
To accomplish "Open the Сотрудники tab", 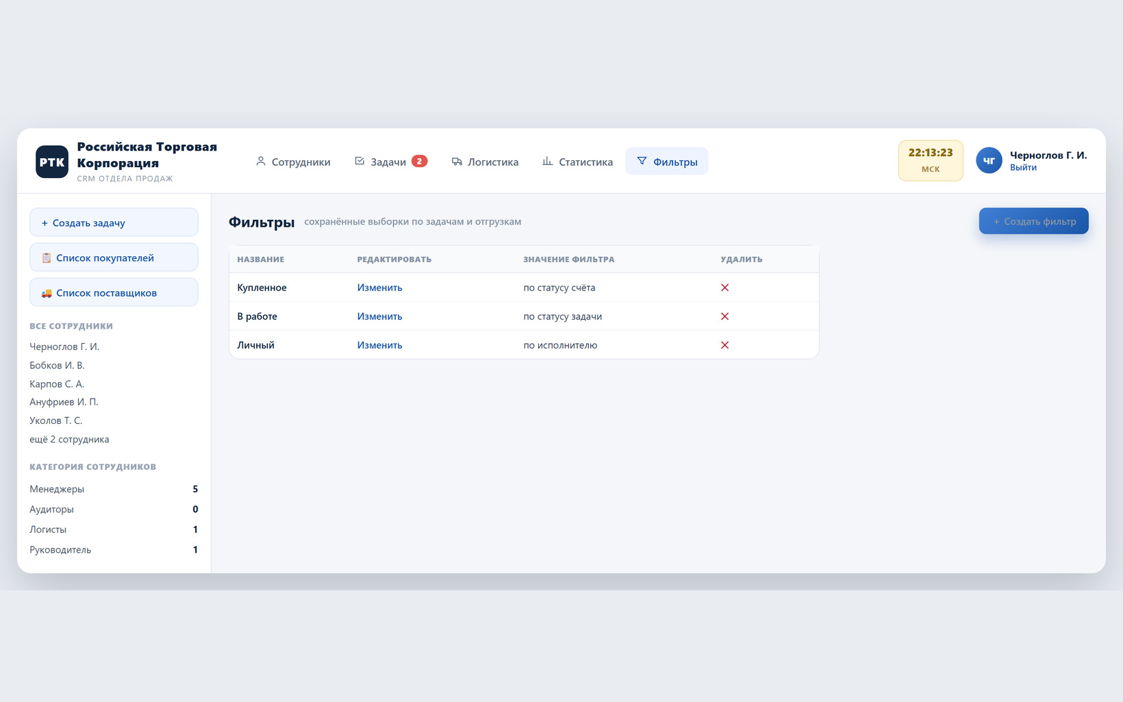I will click(x=293, y=162).
